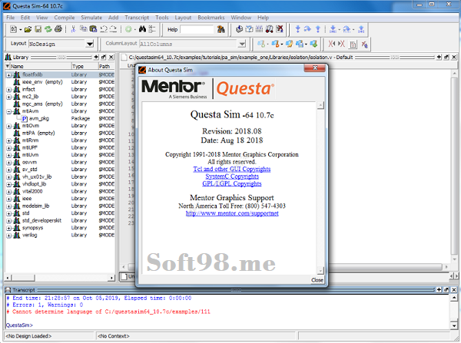
Task: Click the Compile toolbar icon
Action: 239,29
